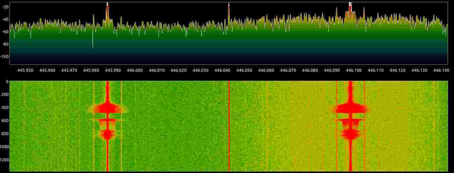This screenshot has width=454, height=173.
Task: Click the 446.020 frequency label
Action: click(x=179, y=70)
